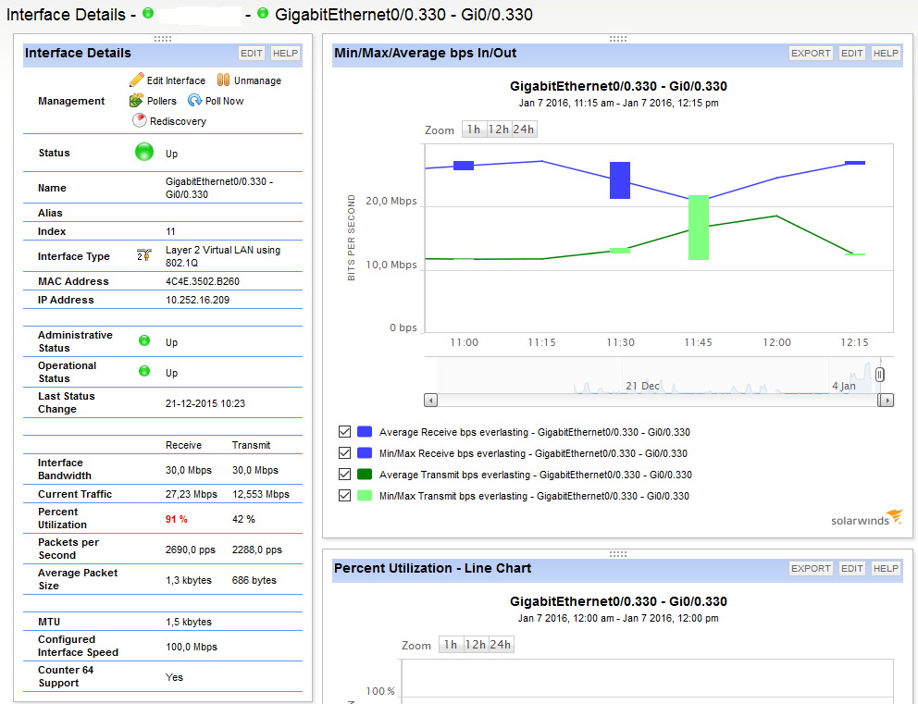
Task: Click MAC address 4C4E.3502.B260
Action: (x=203, y=281)
